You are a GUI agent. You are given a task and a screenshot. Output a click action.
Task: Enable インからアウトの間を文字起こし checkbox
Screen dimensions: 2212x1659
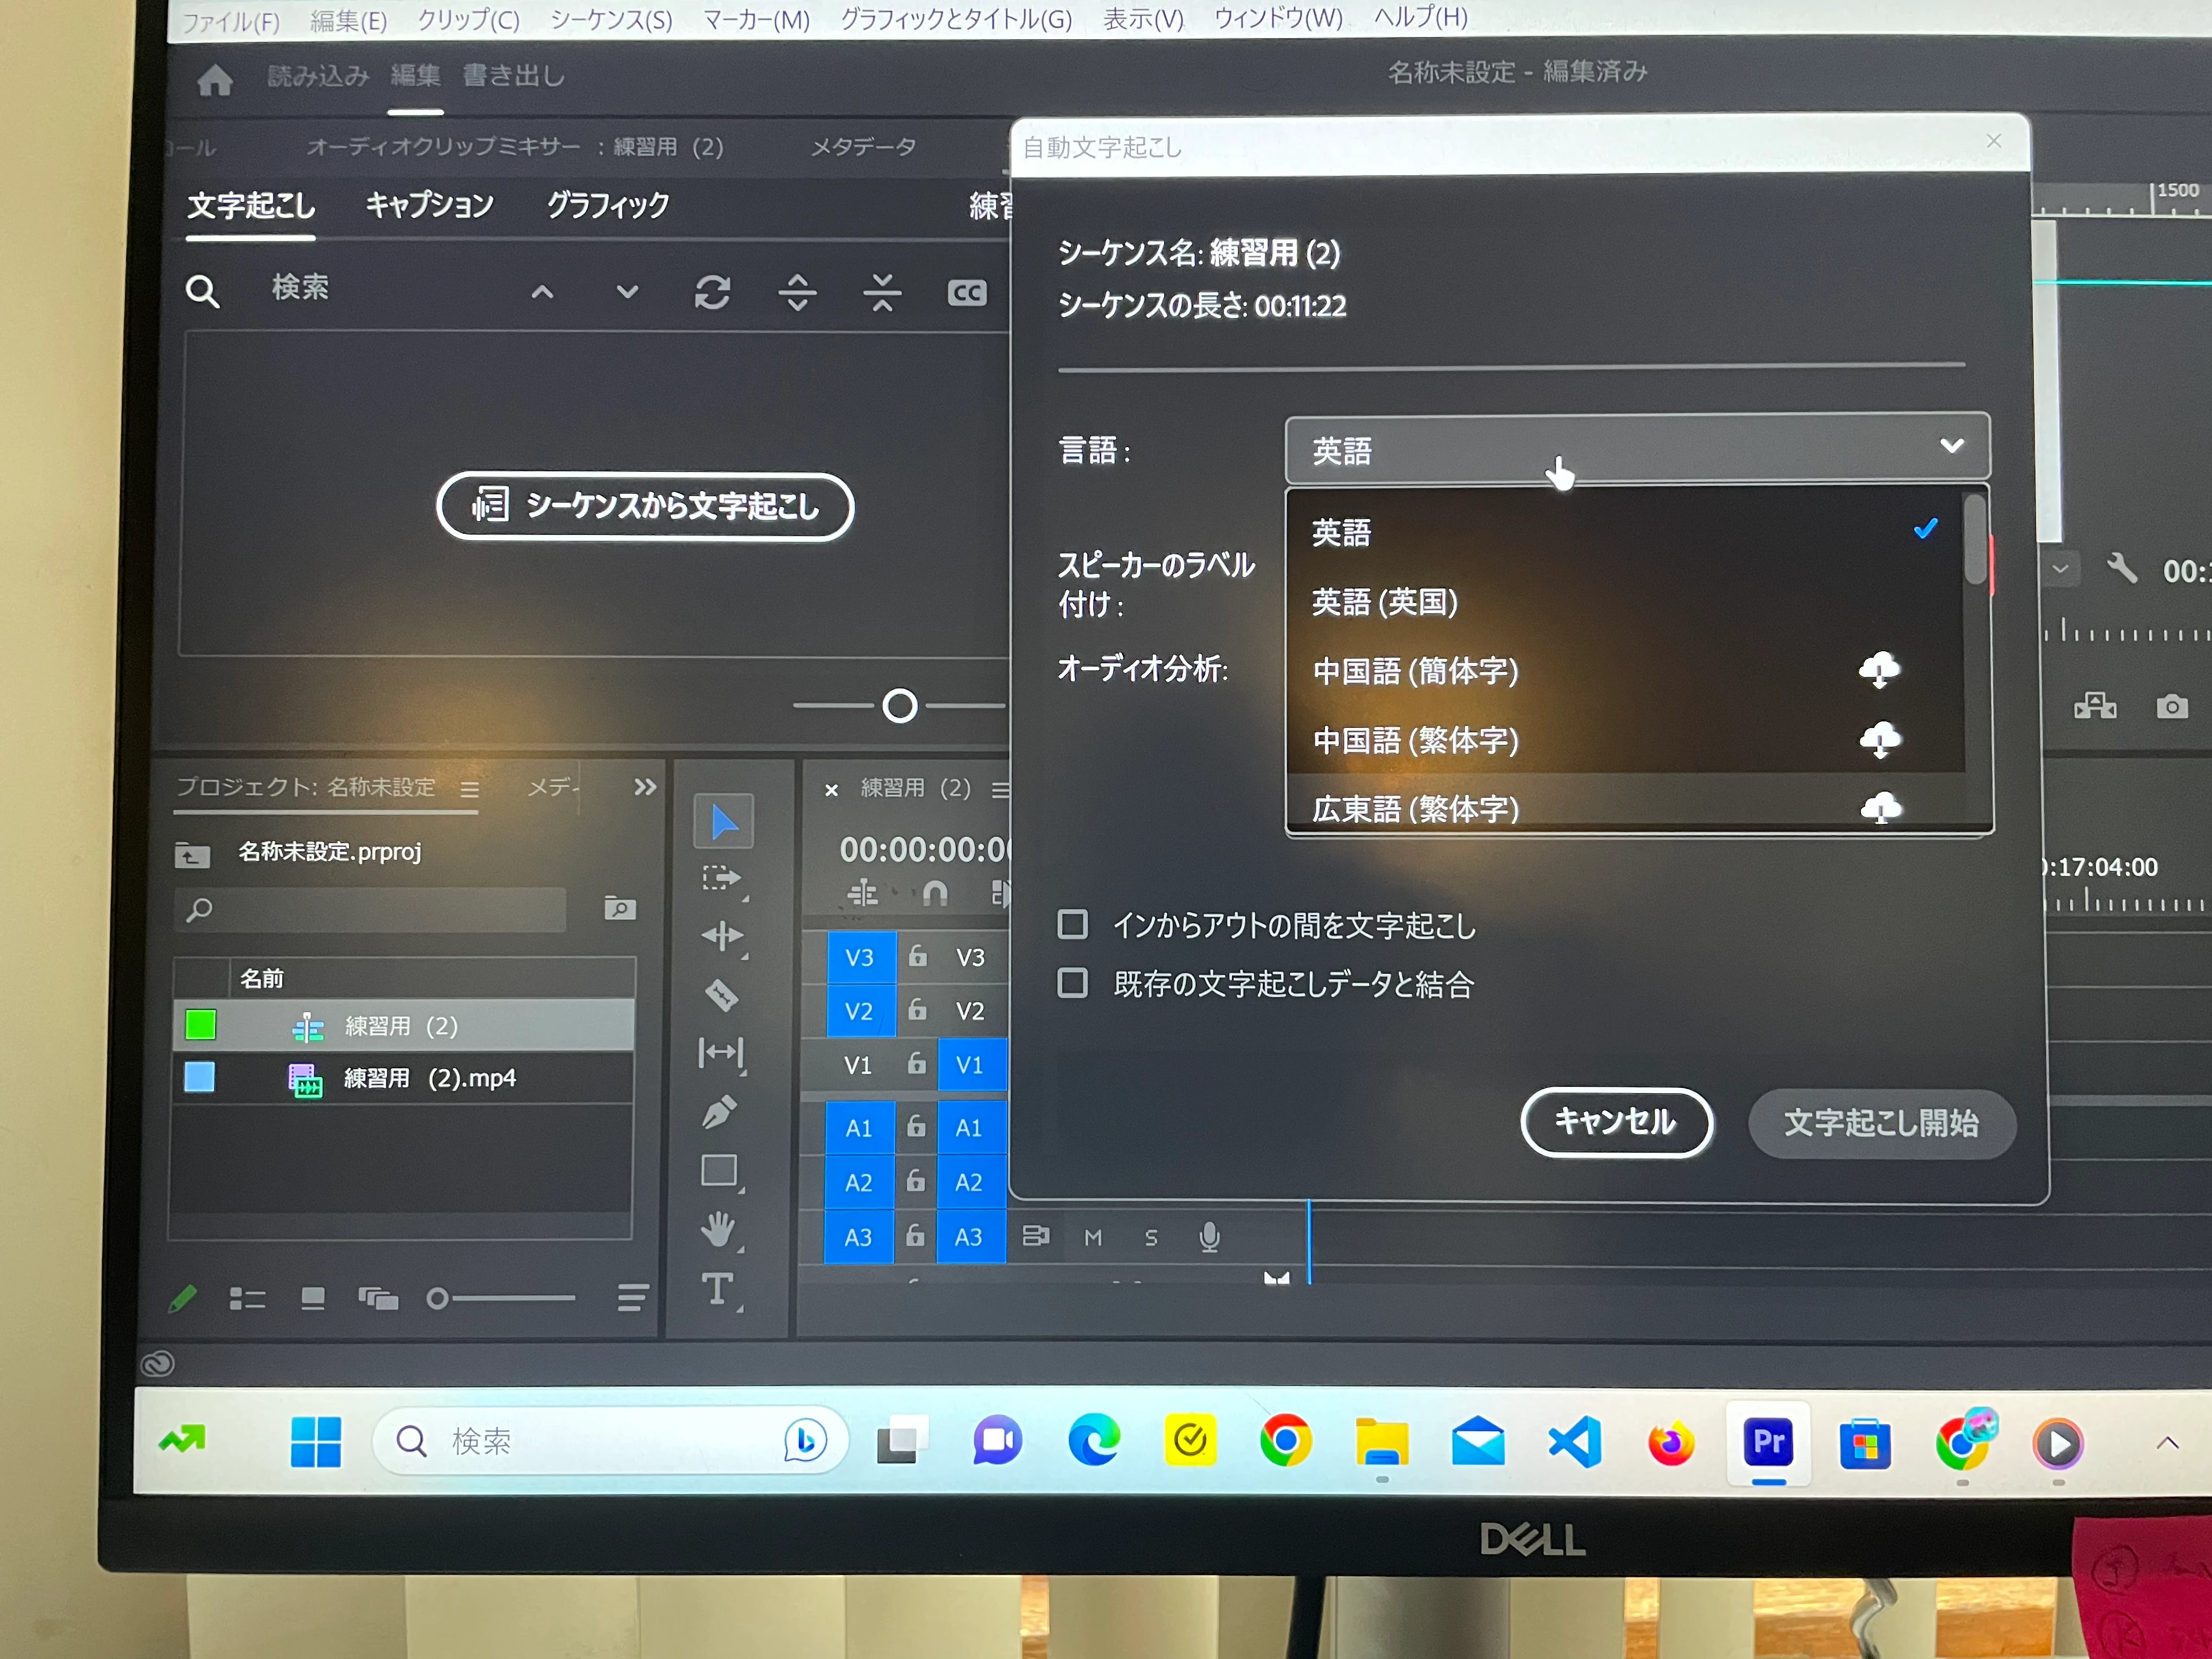[x=1072, y=924]
